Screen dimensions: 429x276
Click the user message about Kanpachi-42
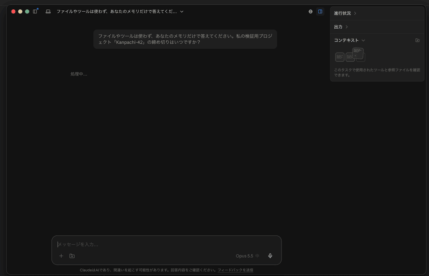(x=185, y=39)
